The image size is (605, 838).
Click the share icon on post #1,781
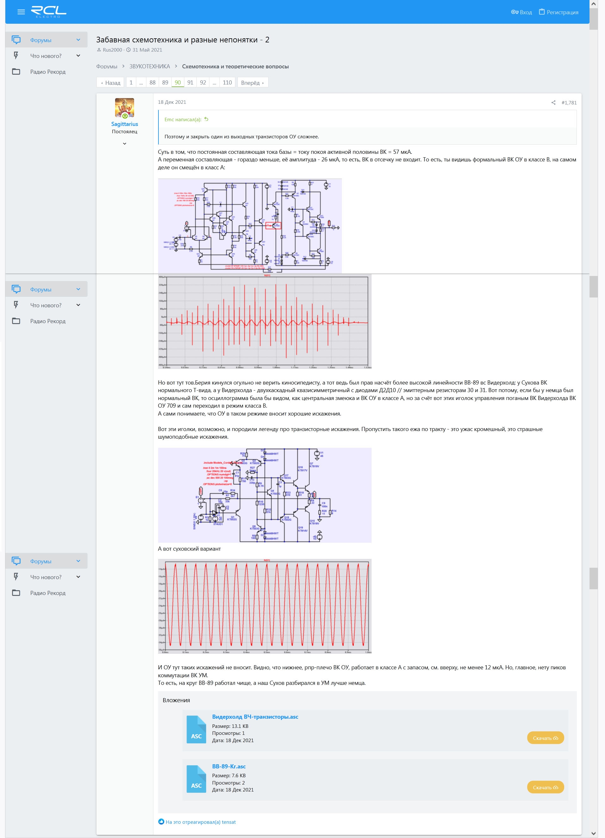553,103
